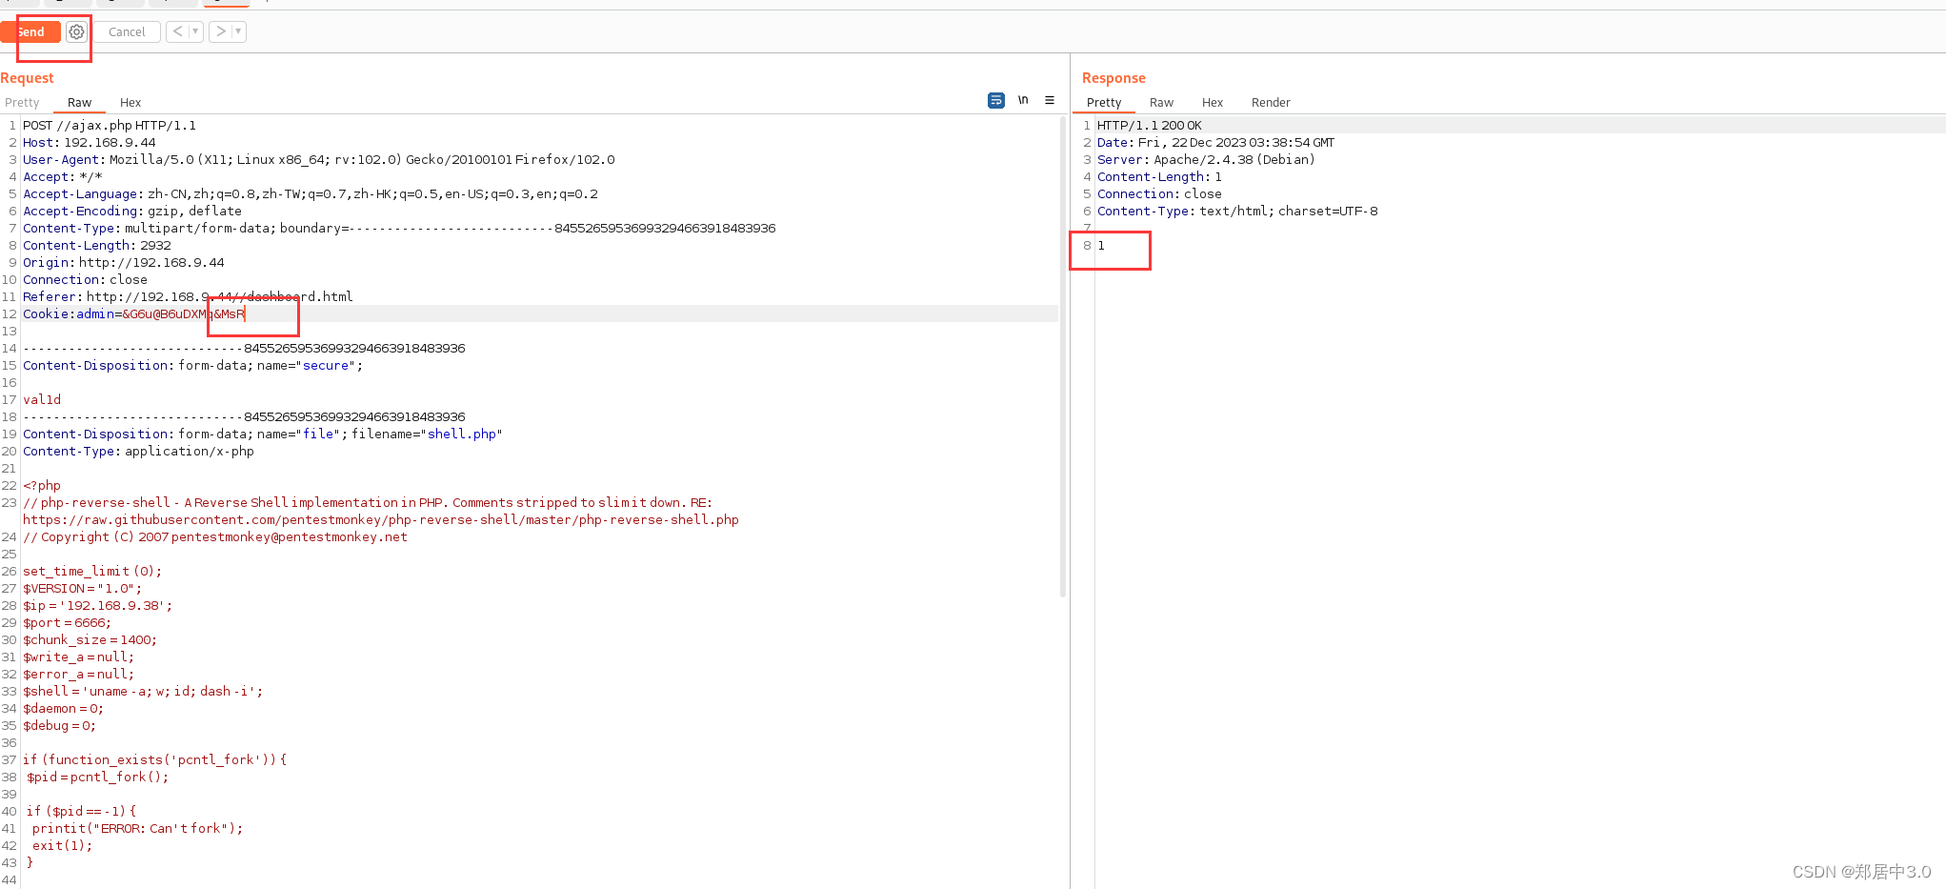This screenshot has height=889, width=1946.
Task: Switch Request view to Pretty tab
Action: coord(22,102)
